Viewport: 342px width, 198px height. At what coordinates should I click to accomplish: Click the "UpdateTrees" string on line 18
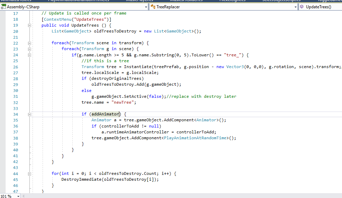pos(90,19)
